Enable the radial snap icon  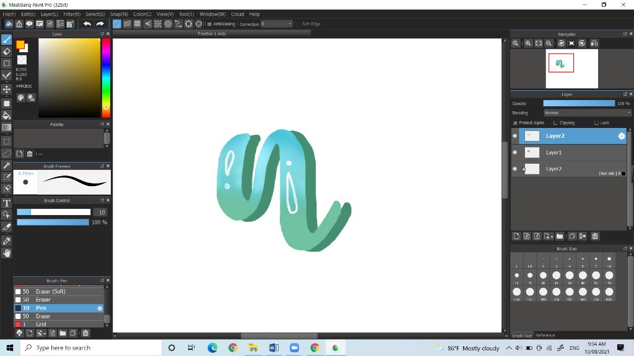pos(158,24)
